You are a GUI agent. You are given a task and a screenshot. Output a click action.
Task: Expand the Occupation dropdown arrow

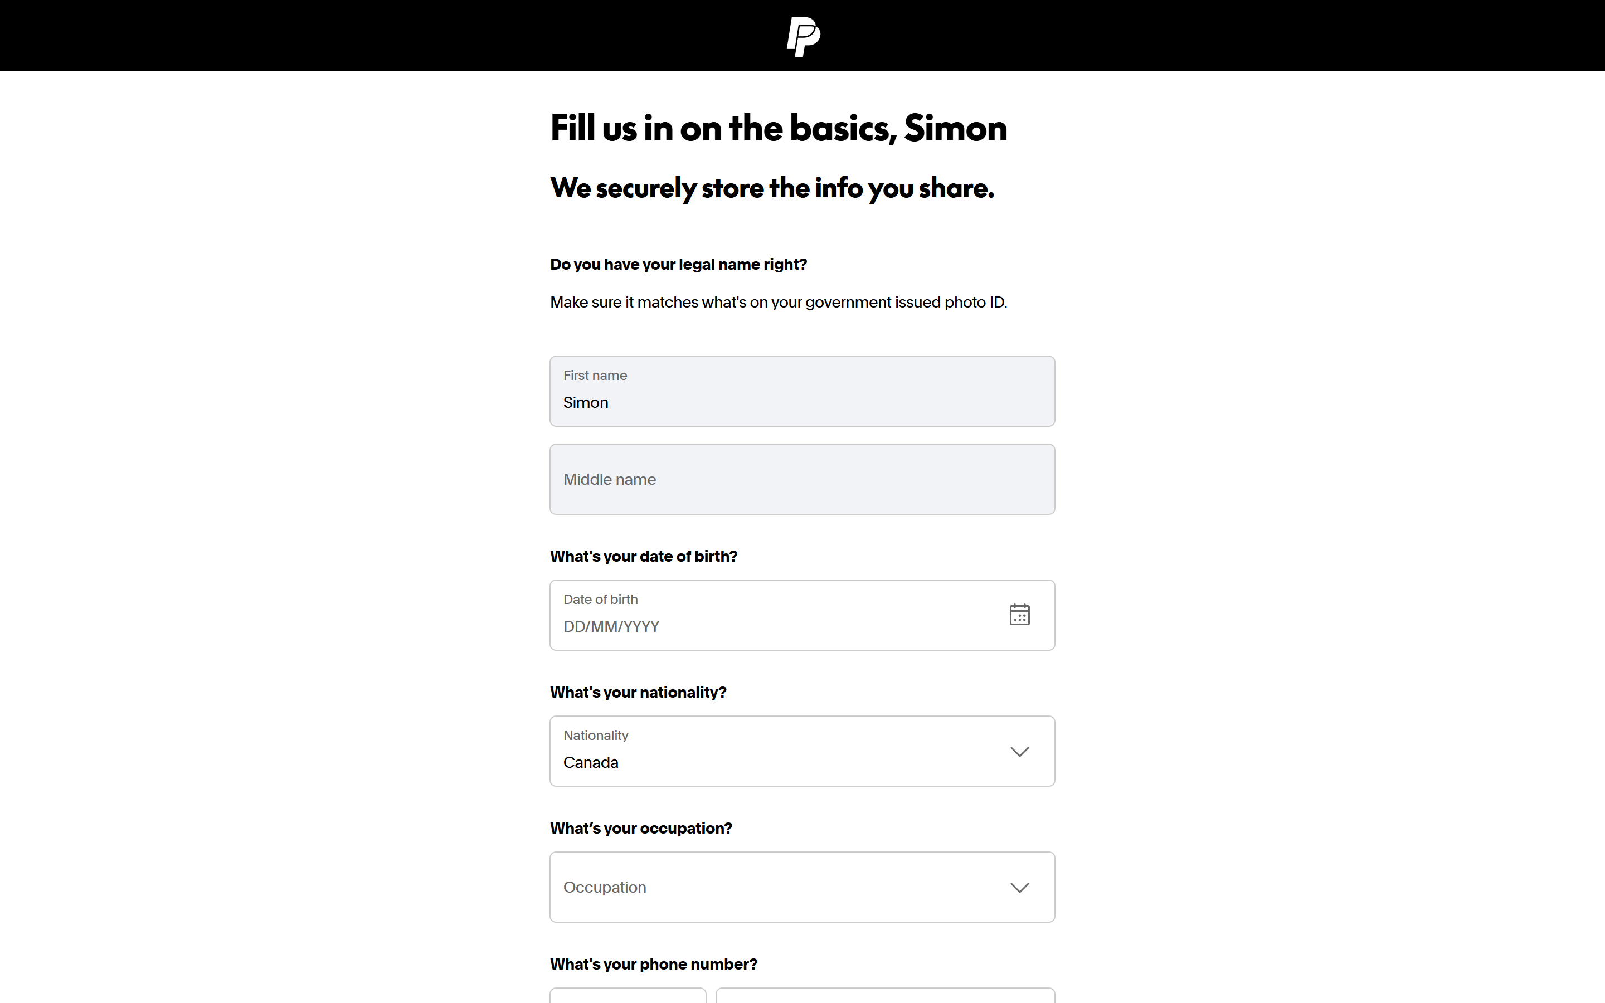click(1019, 888)
